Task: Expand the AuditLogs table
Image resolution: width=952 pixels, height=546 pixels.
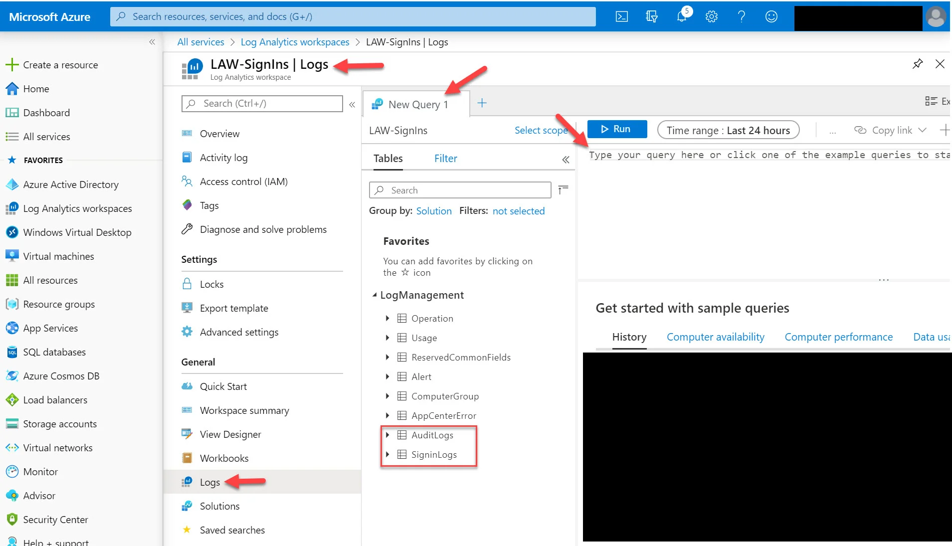Action: point(387,435)
